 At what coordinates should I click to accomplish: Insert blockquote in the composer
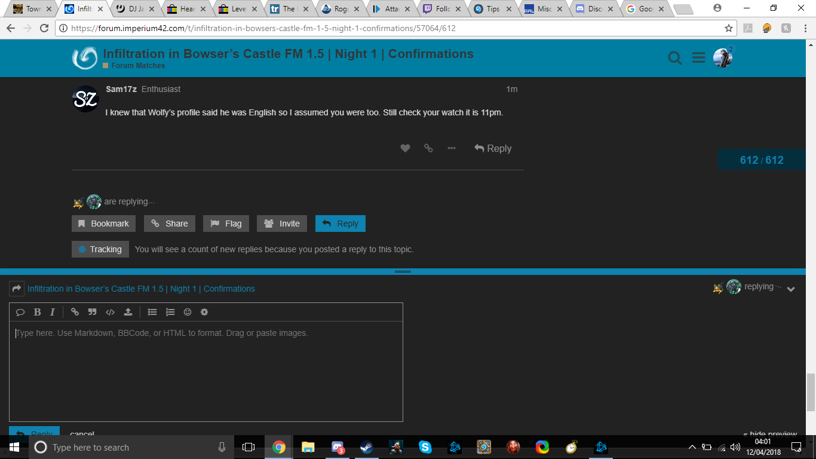[92, 312]
